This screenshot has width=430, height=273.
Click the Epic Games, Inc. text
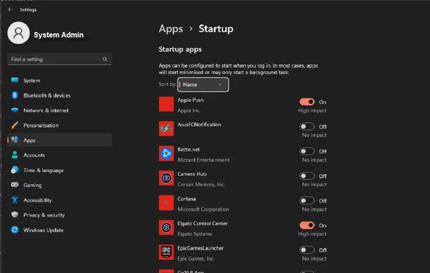pyautogui.click(x=196, y=259)
